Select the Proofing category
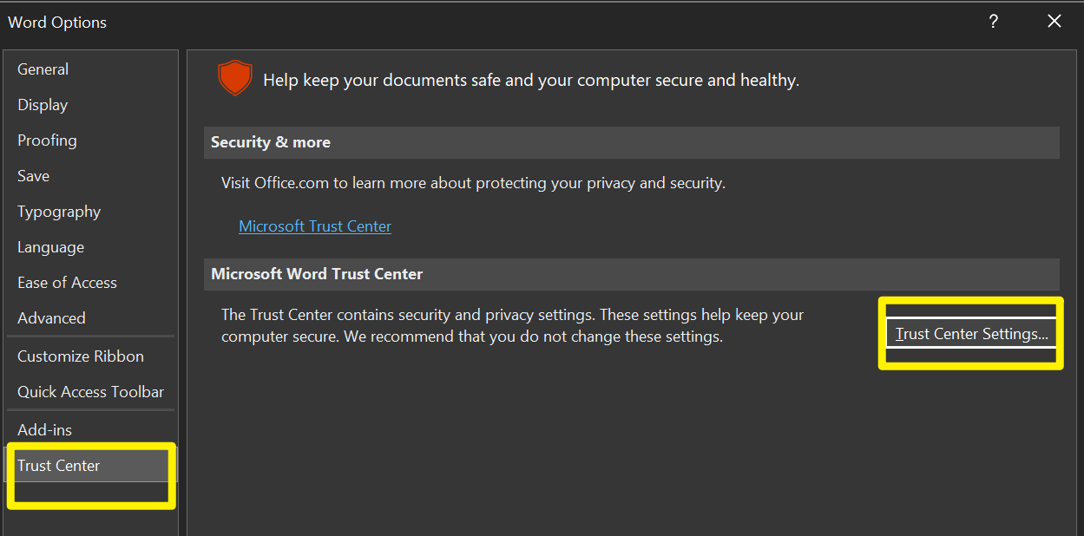The width and height of the screenshot is (1084, 536). 47,141
